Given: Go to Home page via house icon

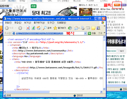Looking at the screenshot, I should click(39, 28).
